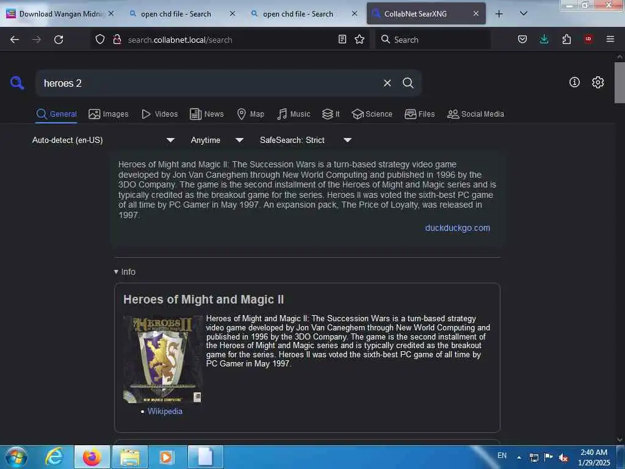This screenshot has height=469, width=625.
Task: Click the blank document taskbar icon
Action: click(206, 457)
